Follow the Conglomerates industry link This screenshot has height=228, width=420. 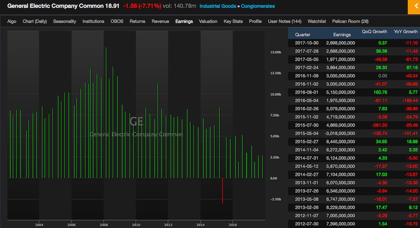pyautogui.click(x=258, y=6)
